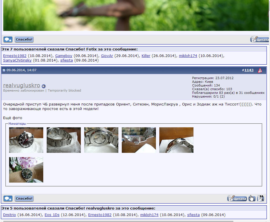Screen dimensions: 270x222
Task: Open Killer user profile link
Action: [146, 56]
